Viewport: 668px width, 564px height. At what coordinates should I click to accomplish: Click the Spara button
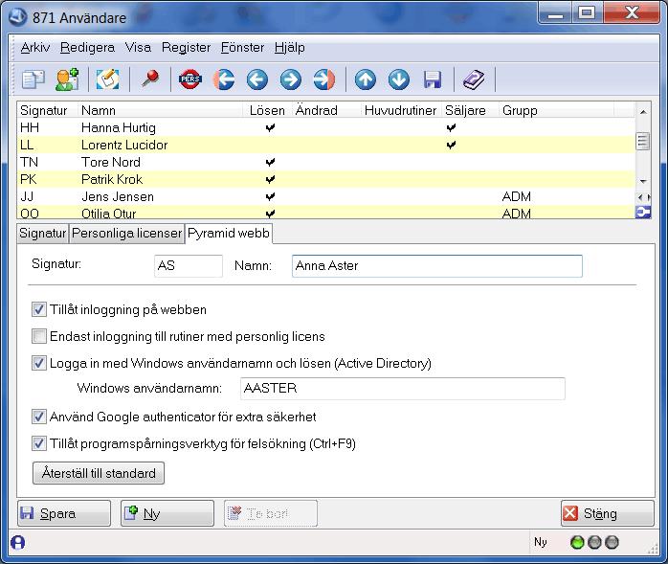64,513
